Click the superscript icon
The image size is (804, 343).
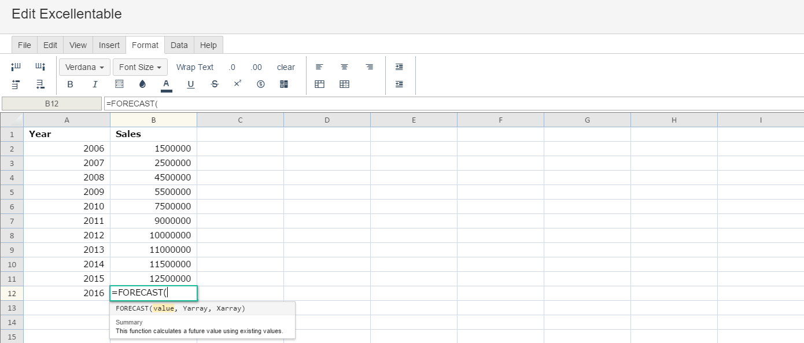click(x=237, y=84)
